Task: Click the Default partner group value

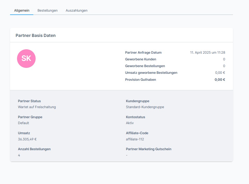Action: [23, 123]
